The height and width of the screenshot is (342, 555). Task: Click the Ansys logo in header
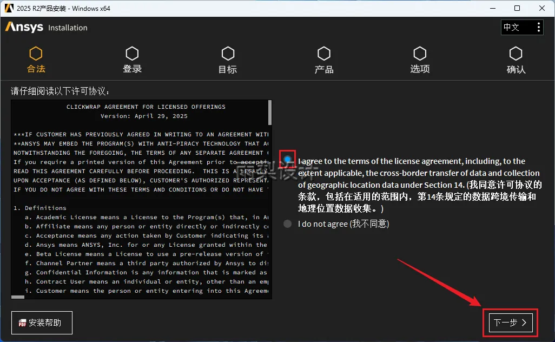point(24,27)
